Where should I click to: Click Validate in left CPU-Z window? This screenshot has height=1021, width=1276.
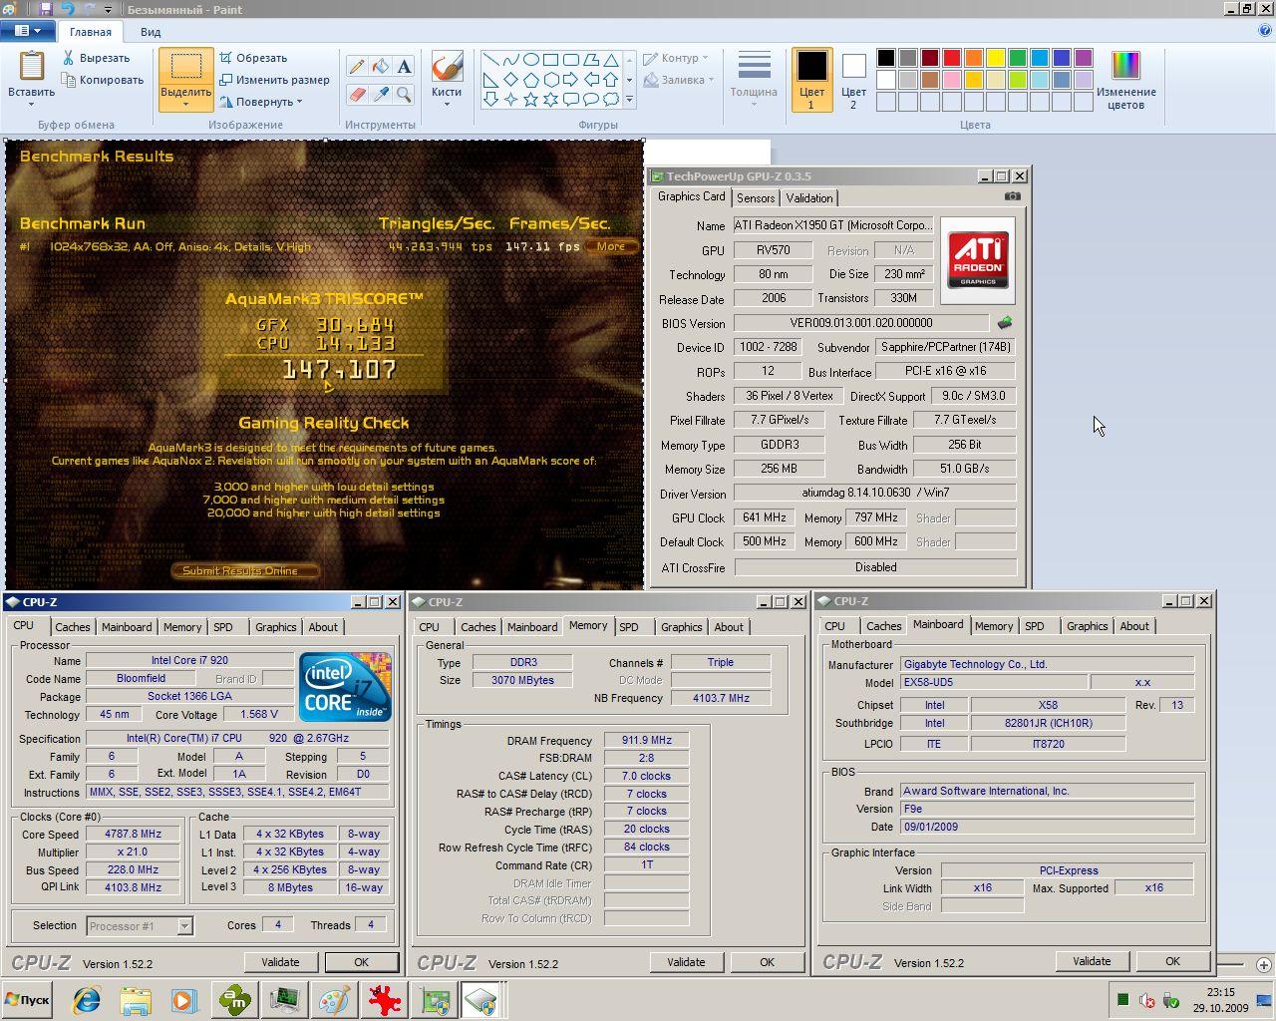tap(280, 962)
